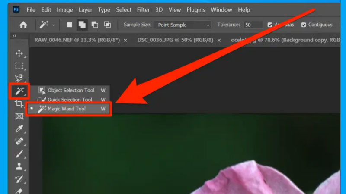Choose Add to Selection mode icon

82,25
